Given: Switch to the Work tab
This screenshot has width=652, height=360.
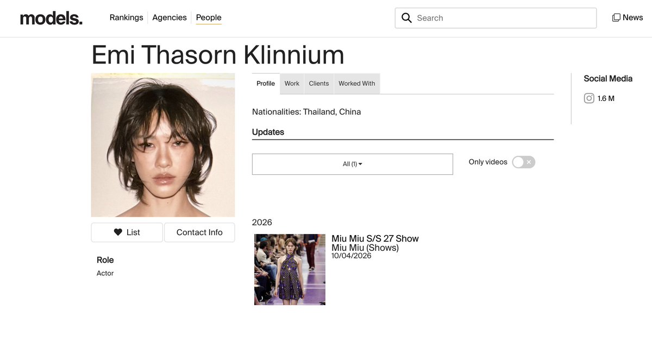Looking at the screenshot, I should (292, 84).
